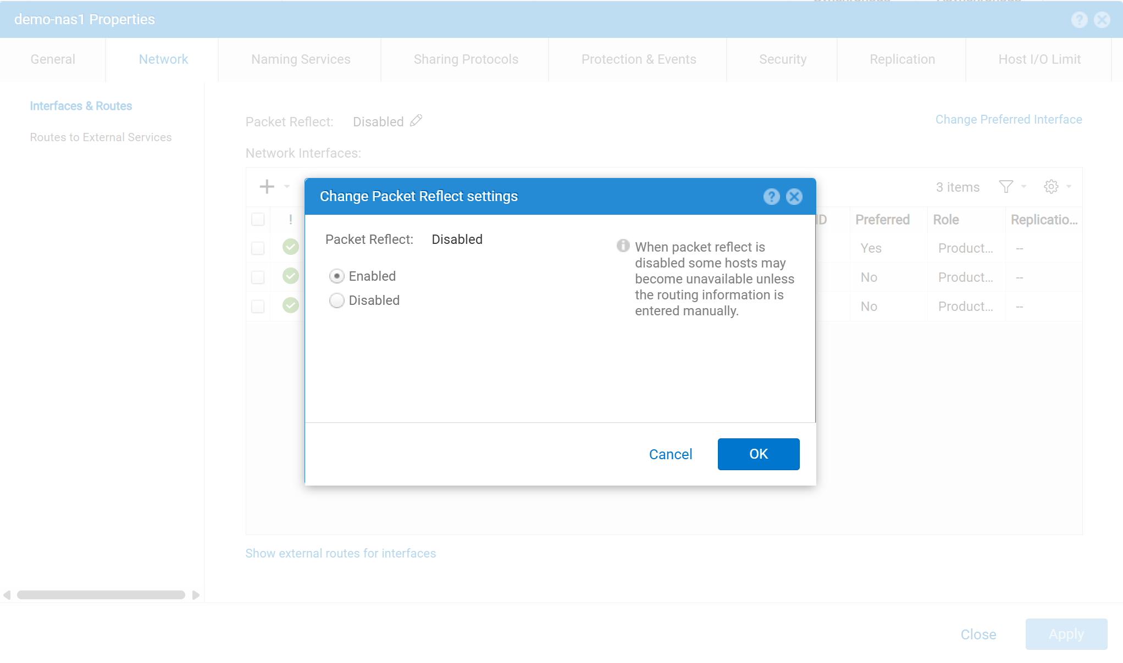Check the select-all checkbox in the table header
Image resolution: width=1123 pixels, height=663 pixels.
pos(257,219)
